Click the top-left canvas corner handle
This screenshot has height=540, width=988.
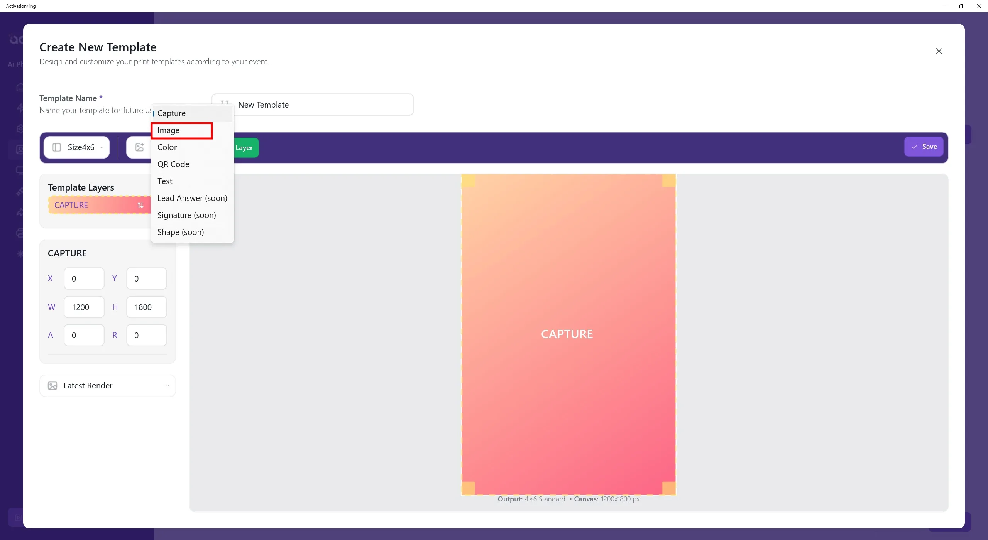pos(468,181)
